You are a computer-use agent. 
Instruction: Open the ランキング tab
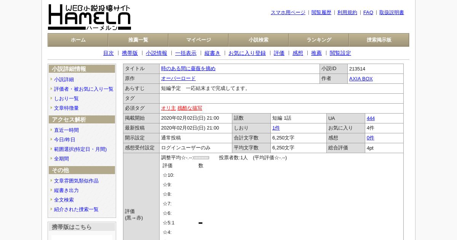point(319,40)
